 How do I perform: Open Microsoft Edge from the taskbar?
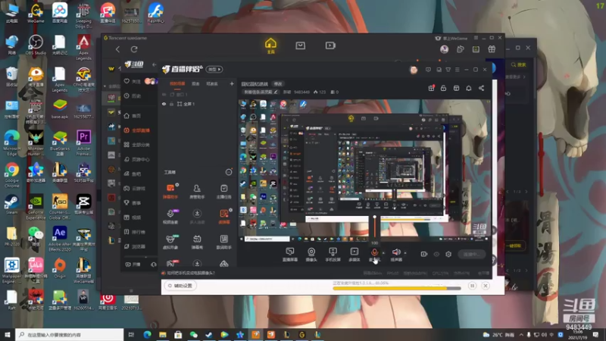(x=147, y=334)
